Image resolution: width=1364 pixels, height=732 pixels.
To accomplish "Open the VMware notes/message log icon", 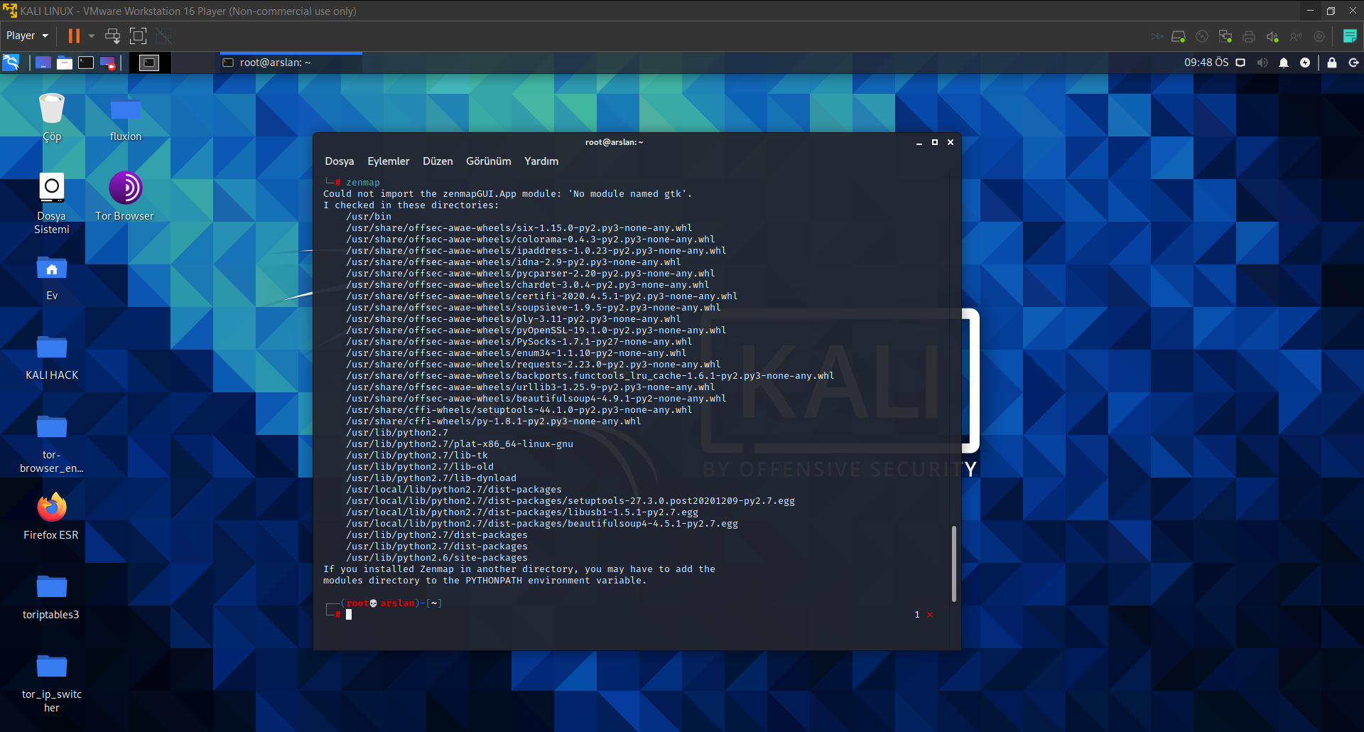I will (x=1350, y=36).
